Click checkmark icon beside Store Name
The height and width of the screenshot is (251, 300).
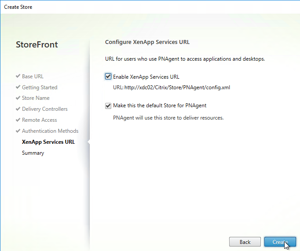[x=18, y=98]
